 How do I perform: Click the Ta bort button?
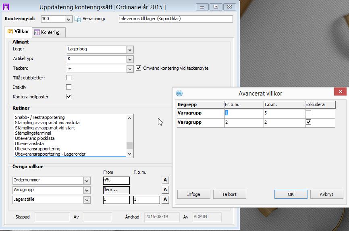pos(229,194)
